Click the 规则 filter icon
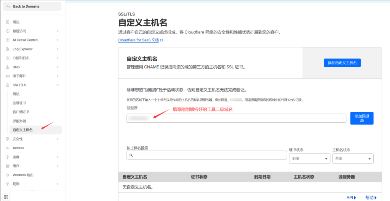Screen dimensions: 390x201 click(8, 184)
